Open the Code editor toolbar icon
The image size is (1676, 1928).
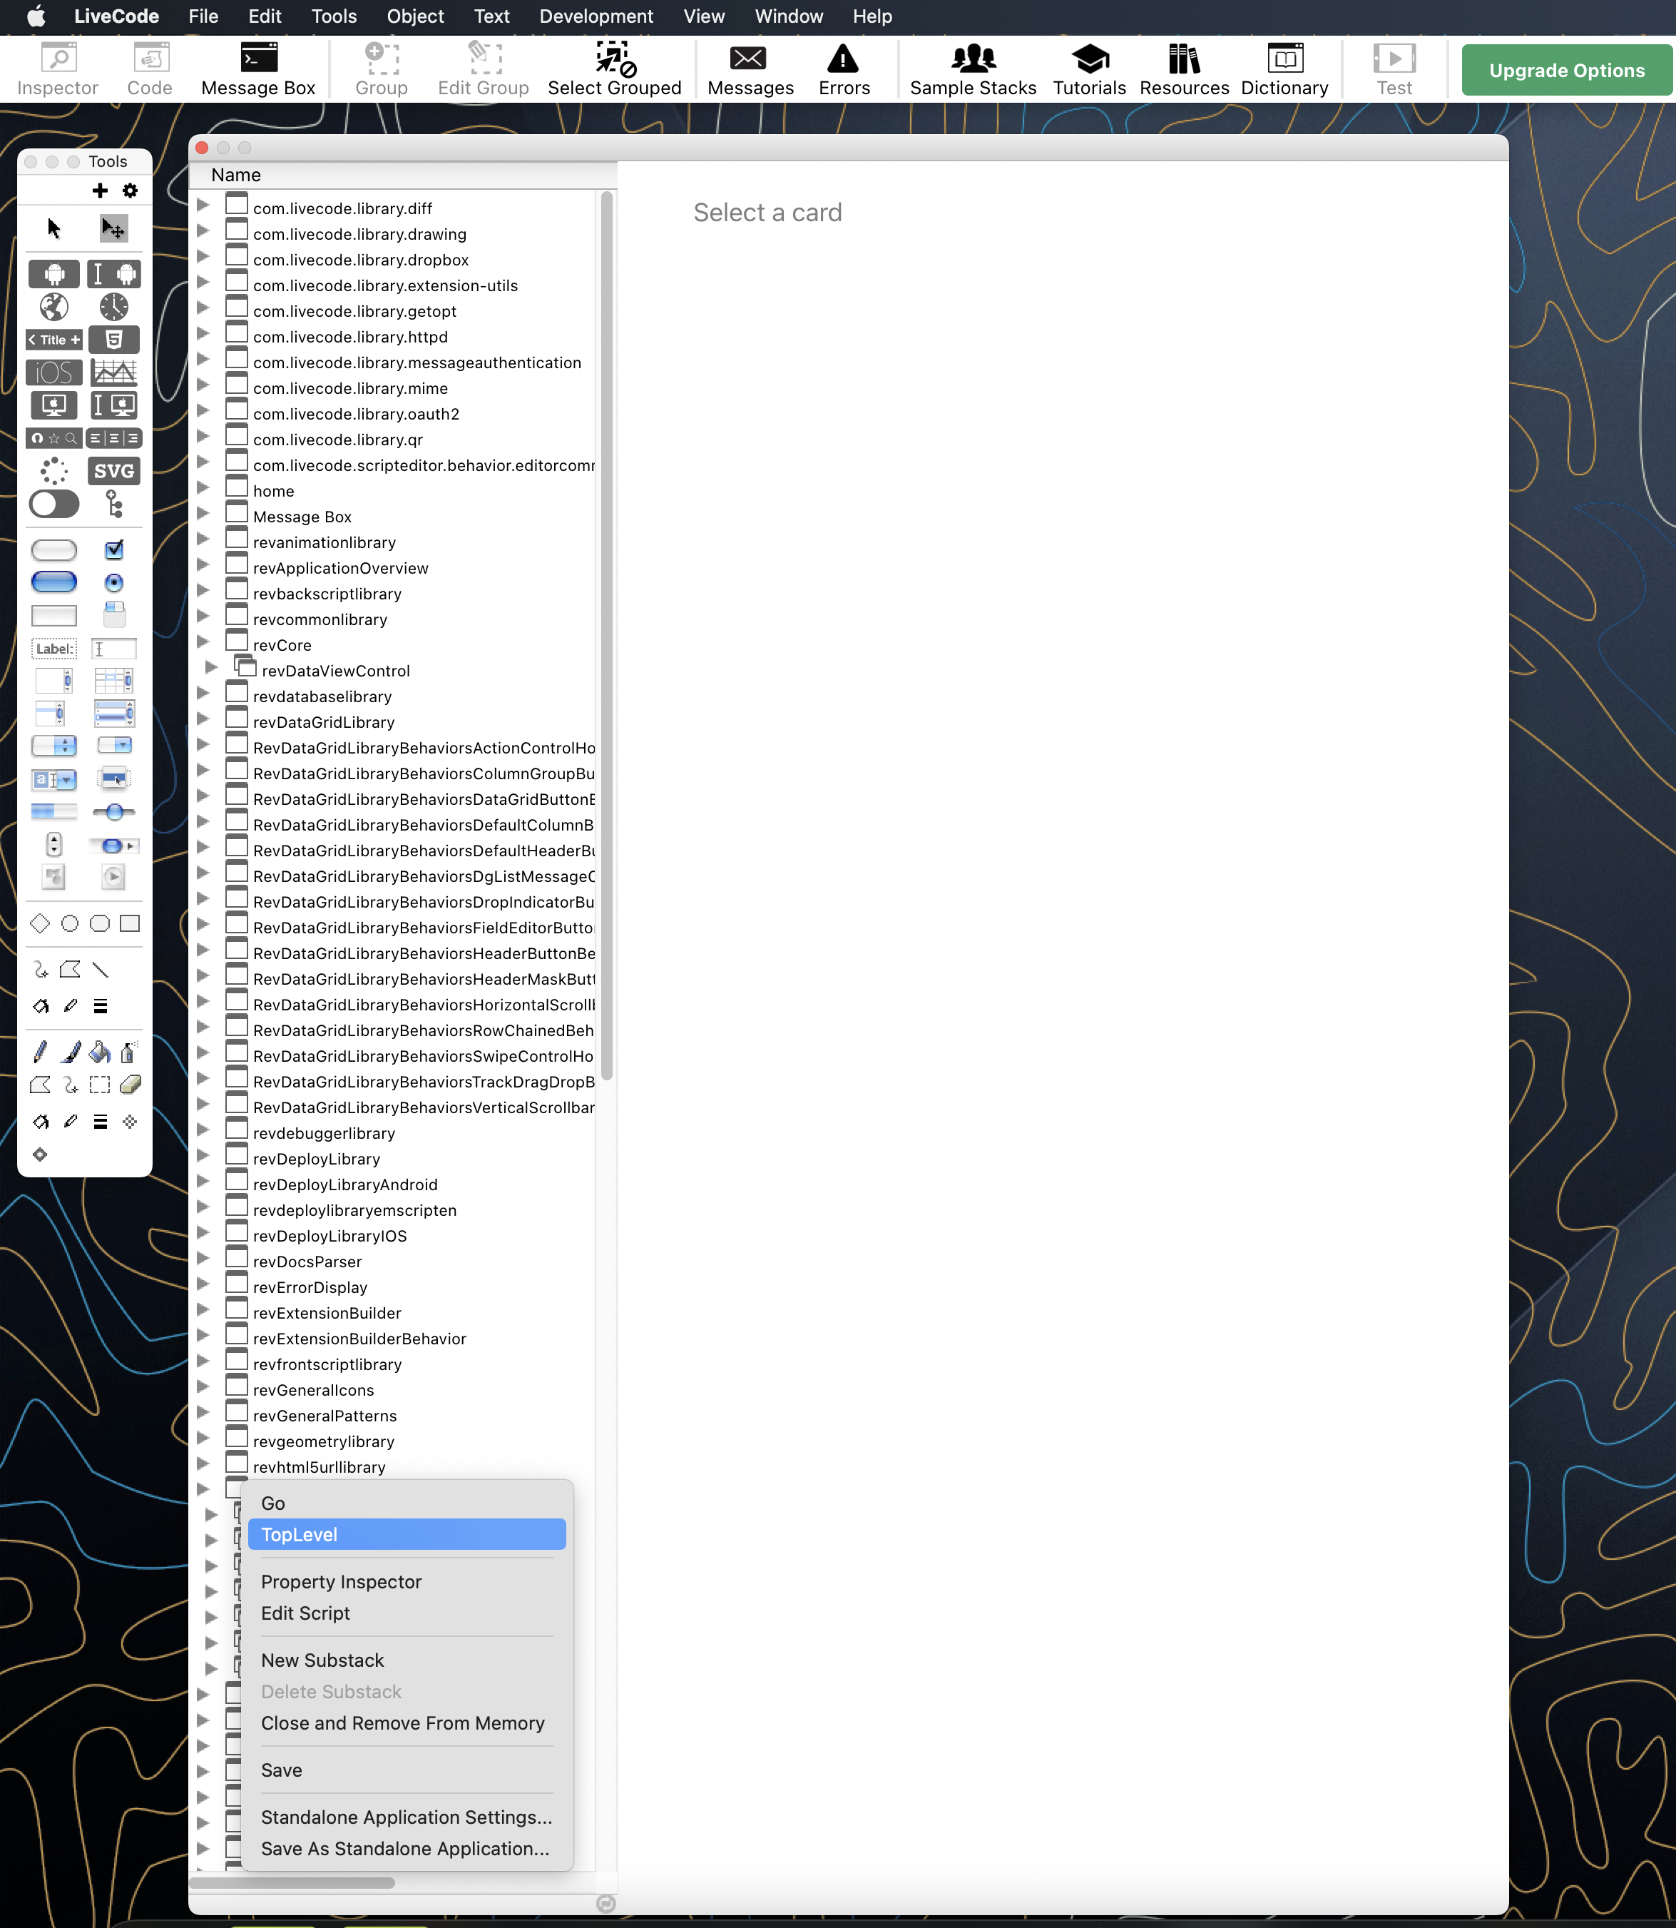tap(150, 70)
